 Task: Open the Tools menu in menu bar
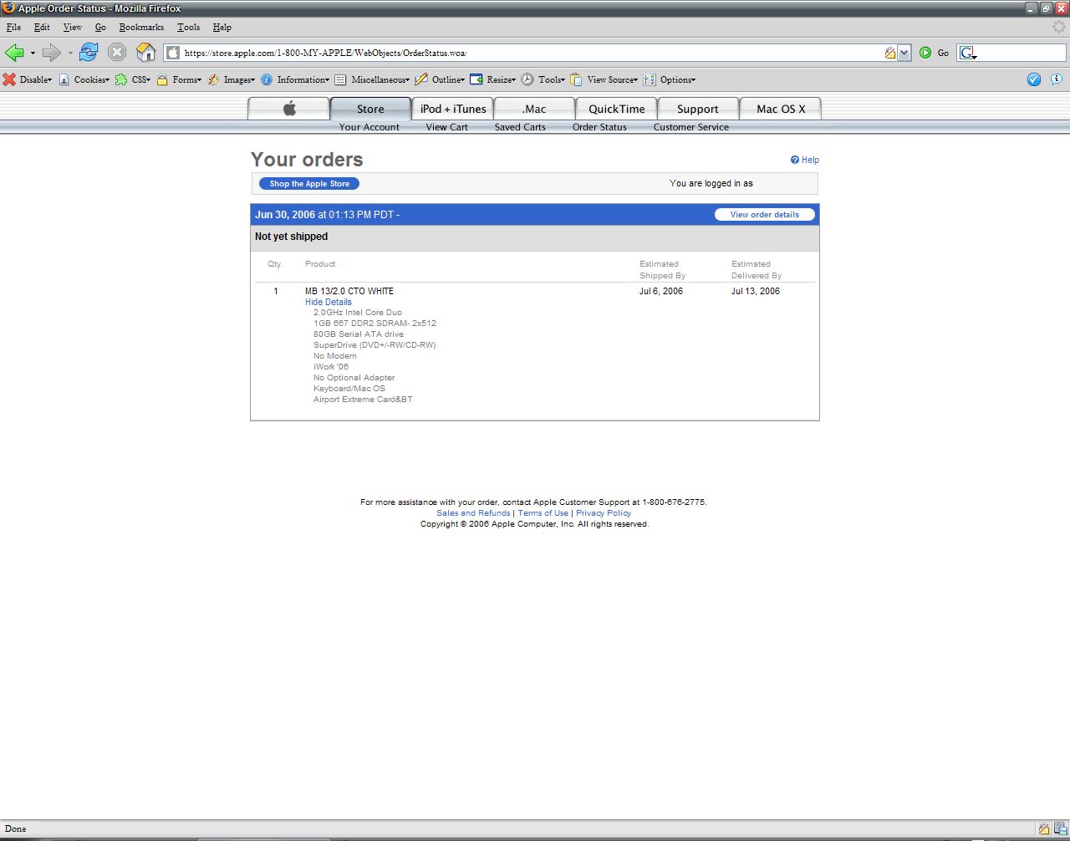(x=188, y=27)
